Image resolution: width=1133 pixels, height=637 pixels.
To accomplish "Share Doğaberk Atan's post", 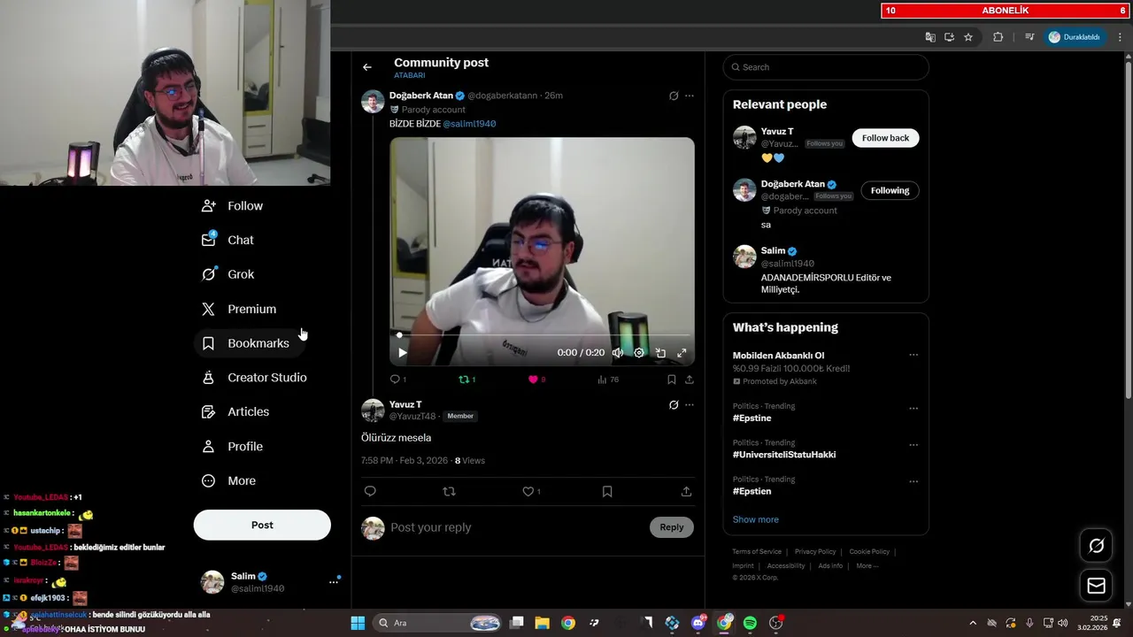I will coord(690,380).
